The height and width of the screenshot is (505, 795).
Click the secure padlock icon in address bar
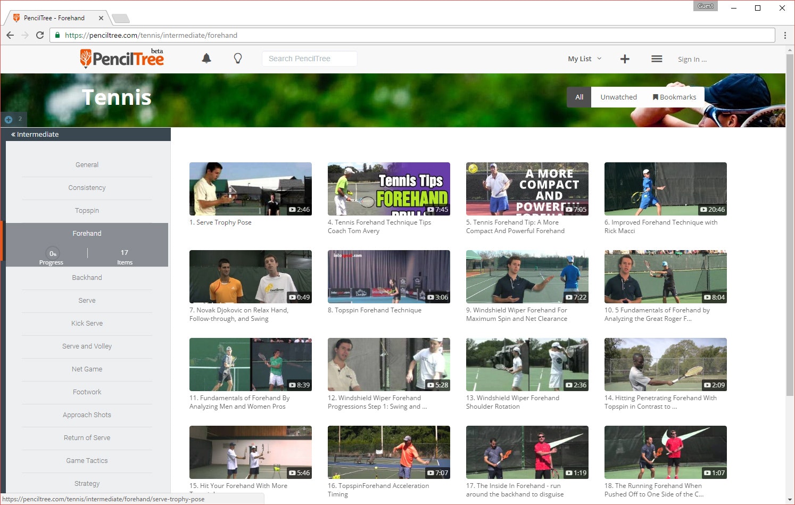click(57, 35)
